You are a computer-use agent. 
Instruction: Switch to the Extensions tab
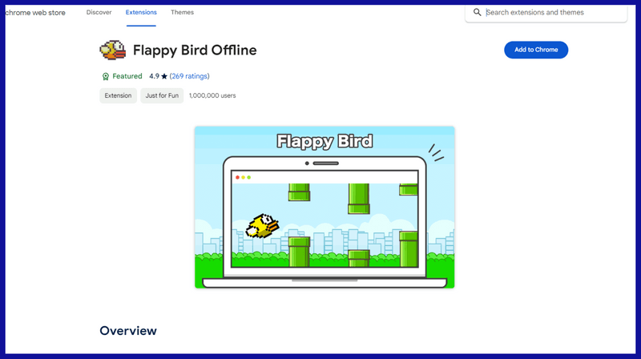tap(141, 12)
